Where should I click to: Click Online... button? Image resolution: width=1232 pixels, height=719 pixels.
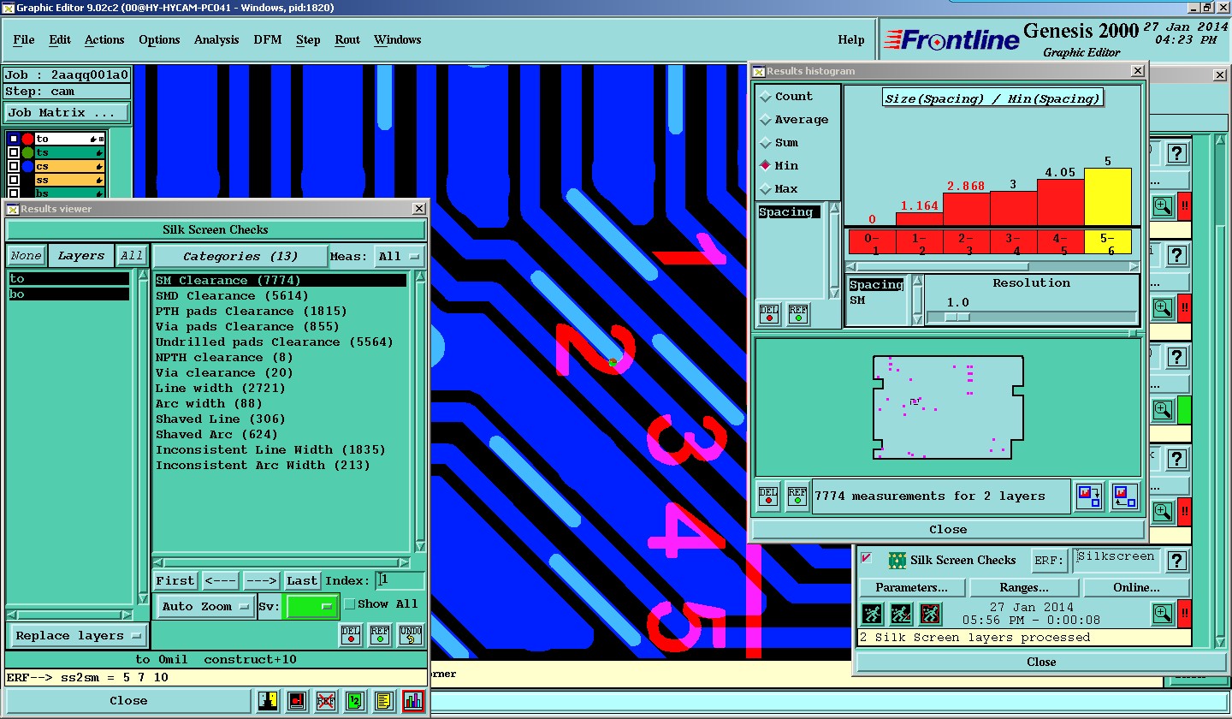(x=1136, y=588)
